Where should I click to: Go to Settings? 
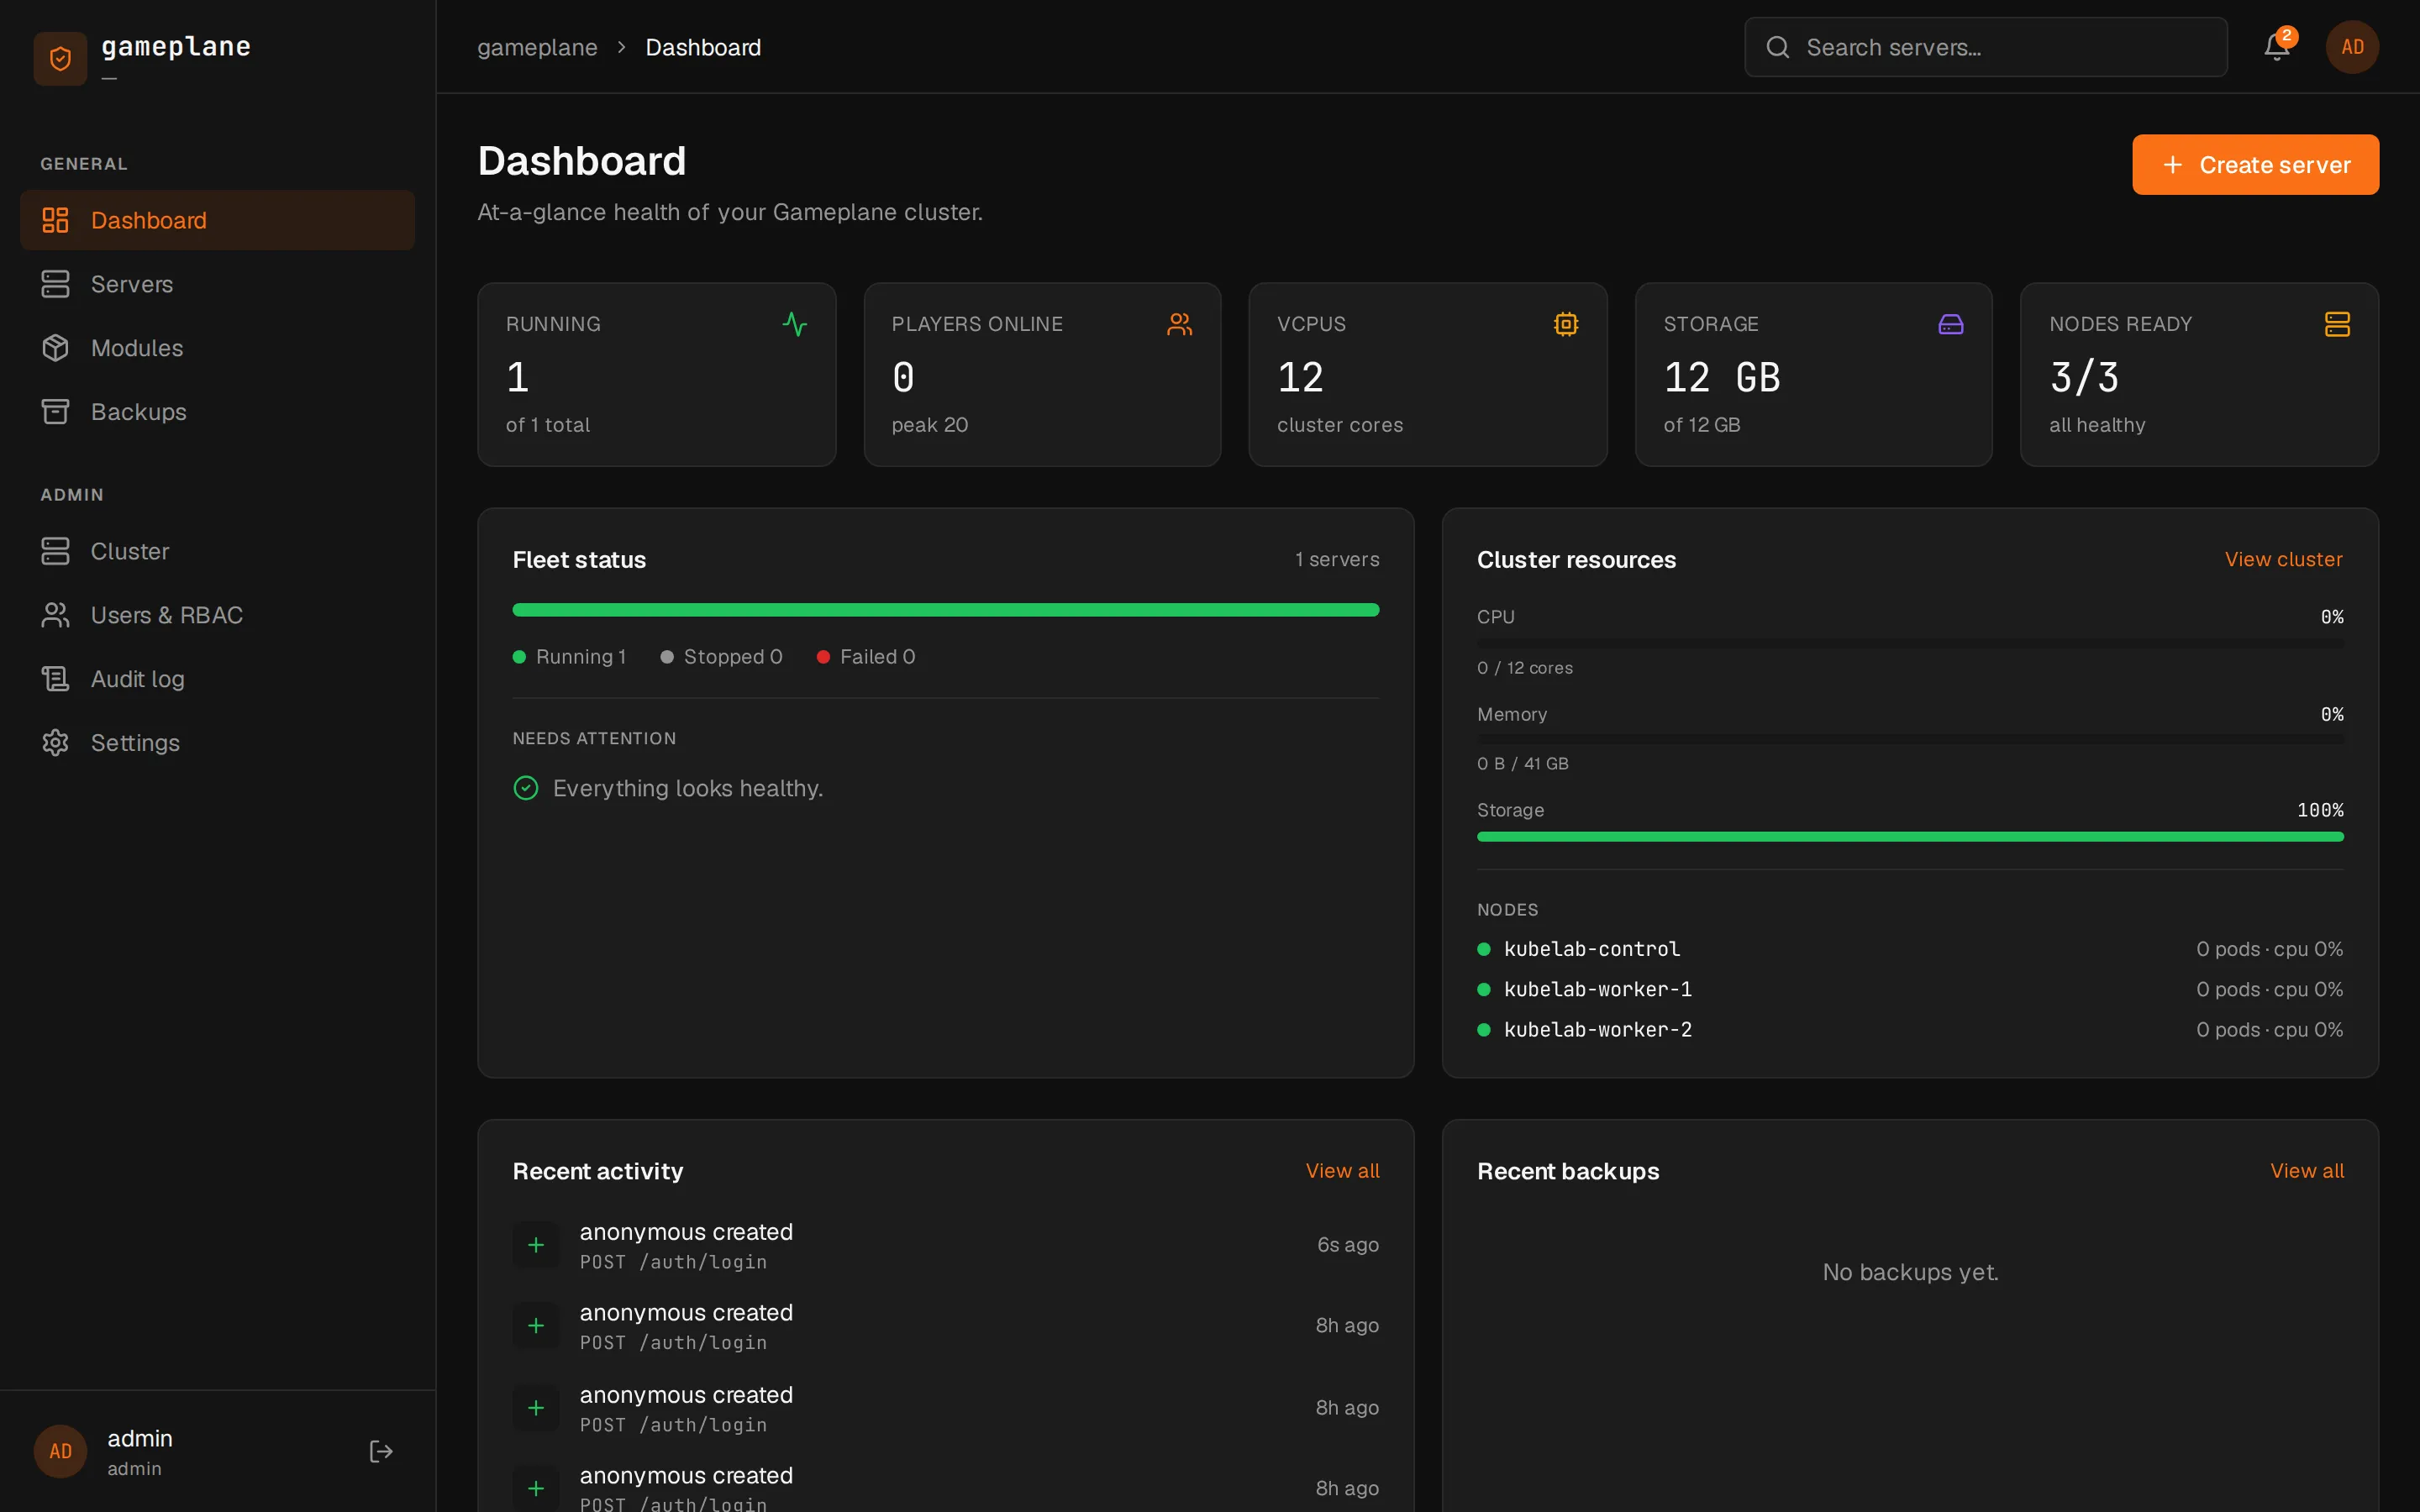[217, 743]
